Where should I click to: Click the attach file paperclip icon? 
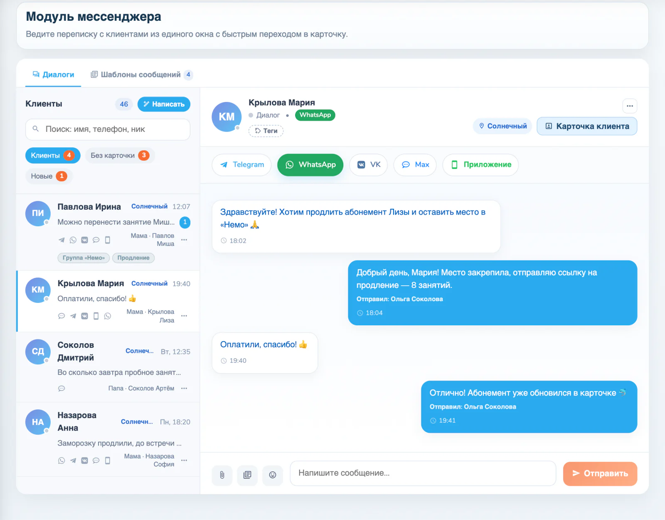222,475
